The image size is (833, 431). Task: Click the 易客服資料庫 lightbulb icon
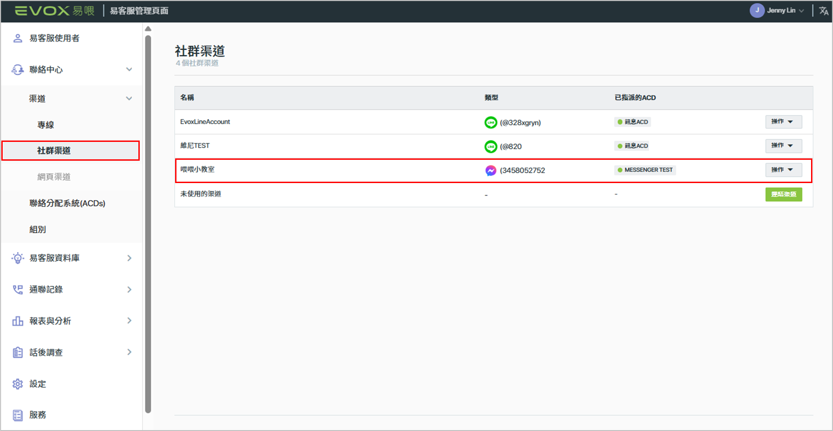point(17,258)
